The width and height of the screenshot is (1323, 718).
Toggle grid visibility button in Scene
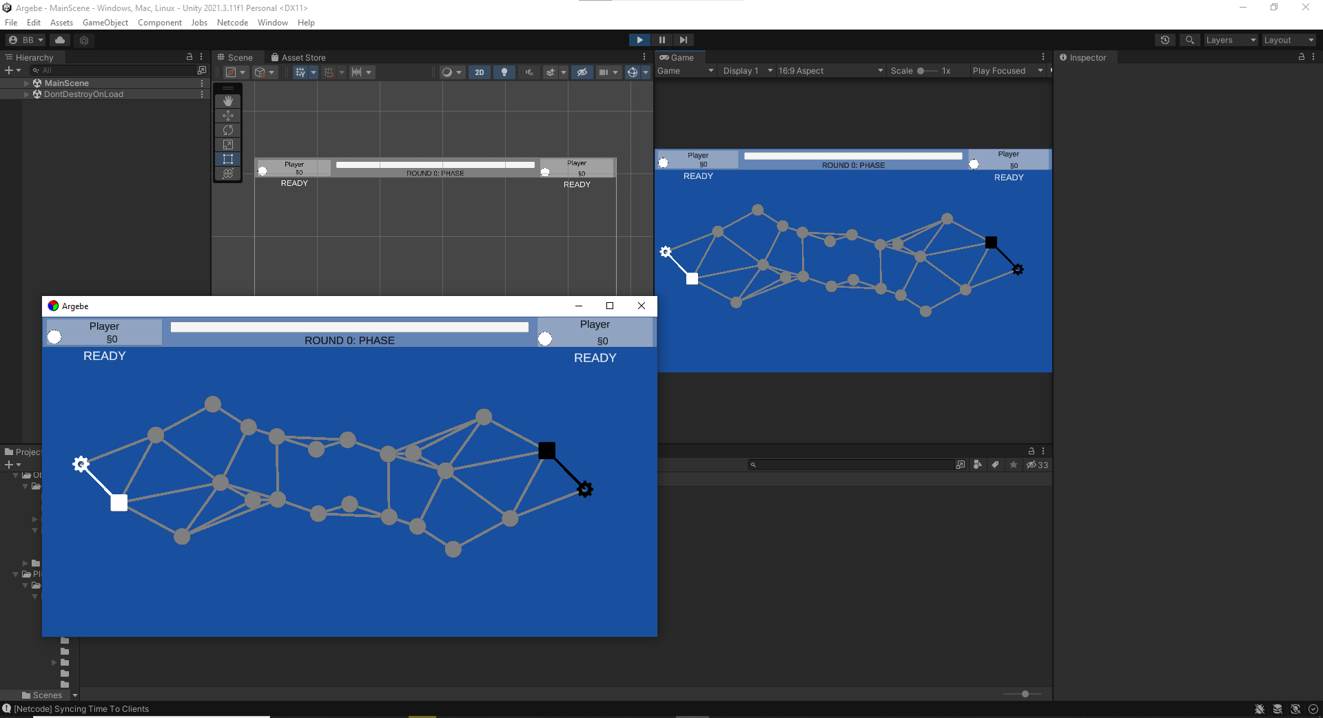point(300,72)
